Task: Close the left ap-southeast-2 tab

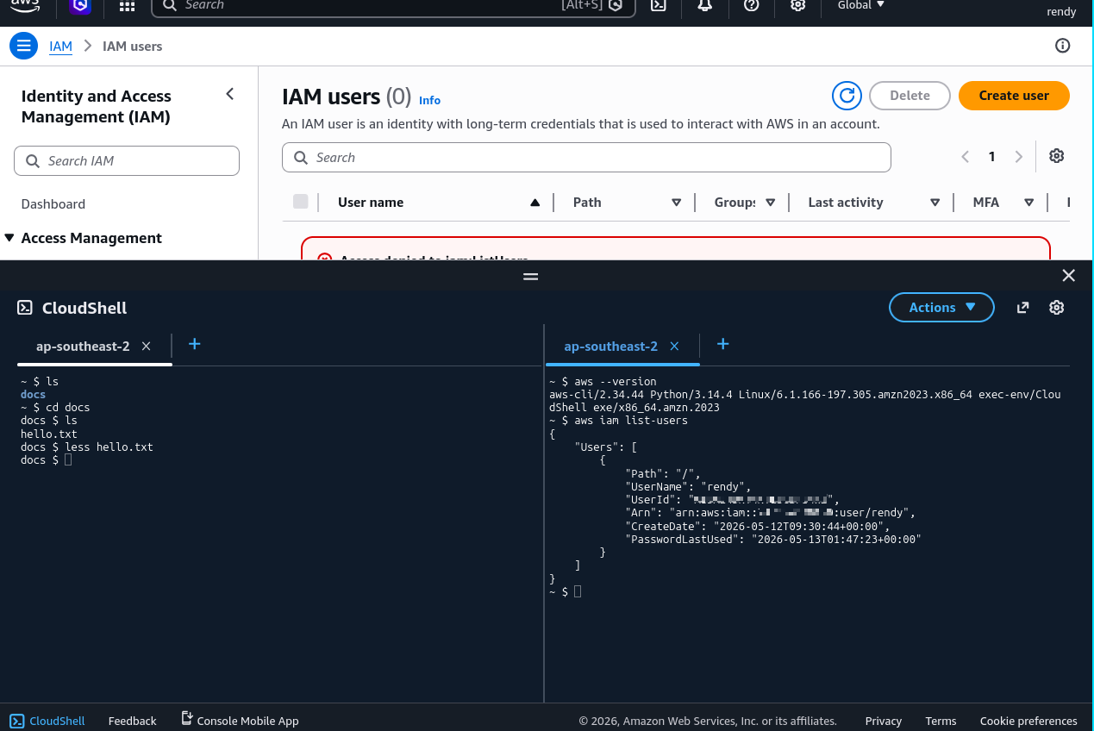Action: (x=147, y=346)
